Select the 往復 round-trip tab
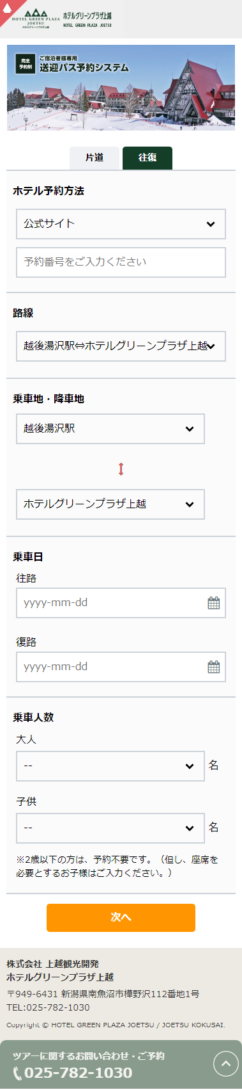This screenshot has height=1090, width=242. [x=147, y=157]
